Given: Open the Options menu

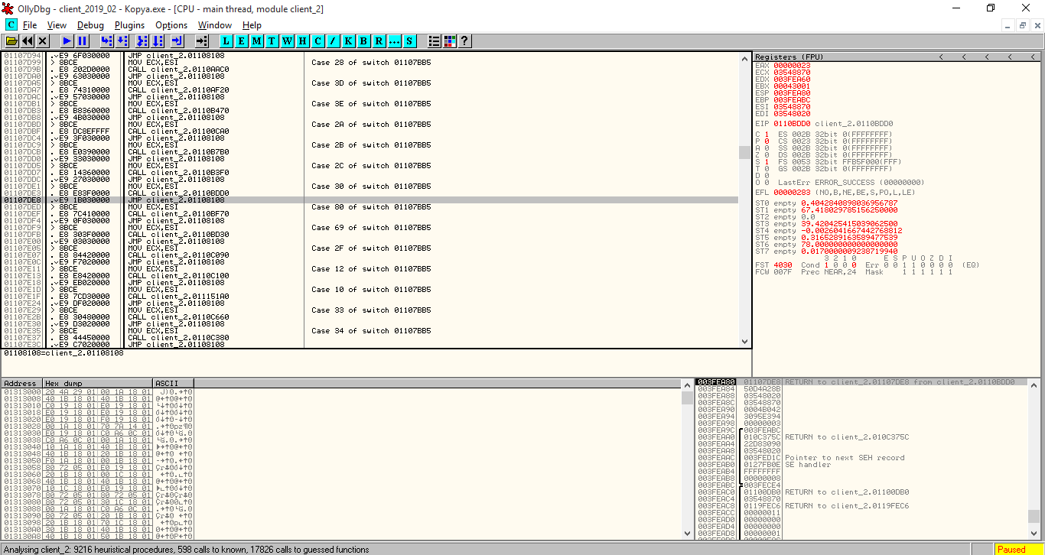Looking at the screenshot, I should click(171, 25).
